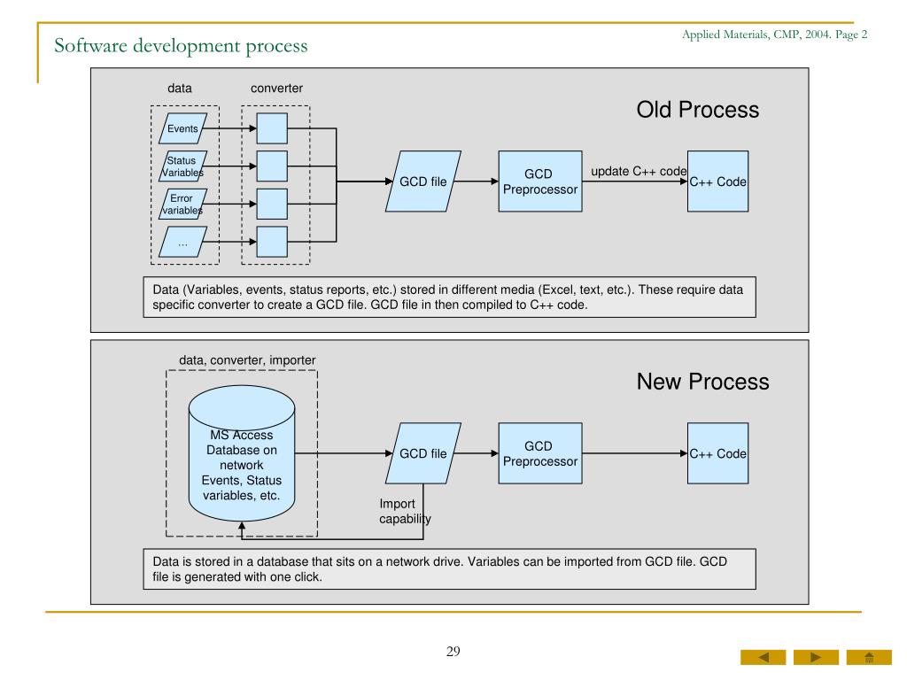The width and height of the screenshot is (907, 680).
Task: Click the 'converter' column label
Action: pos(276,88)
